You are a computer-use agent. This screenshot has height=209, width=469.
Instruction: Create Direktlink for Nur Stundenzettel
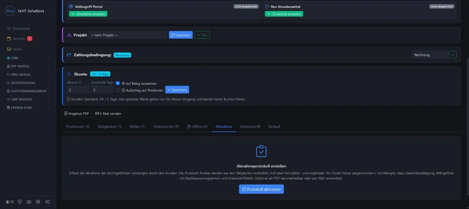(284, 14)
